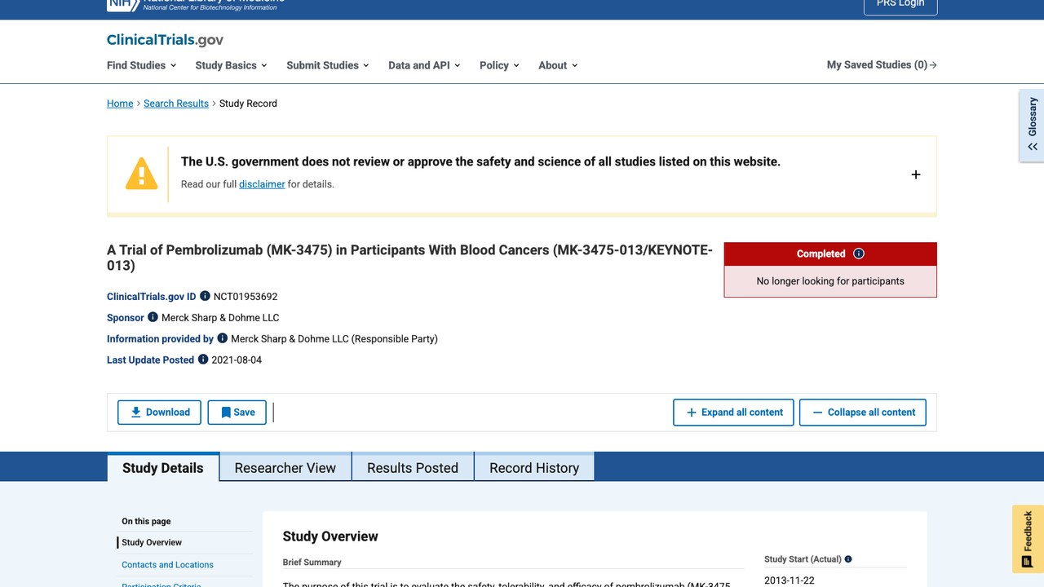Open the Glossary side panel

[1032, 126]
